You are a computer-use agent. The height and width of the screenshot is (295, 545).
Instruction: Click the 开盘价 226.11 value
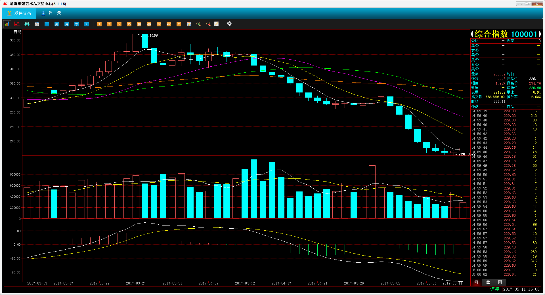click(x=535, y=79)
